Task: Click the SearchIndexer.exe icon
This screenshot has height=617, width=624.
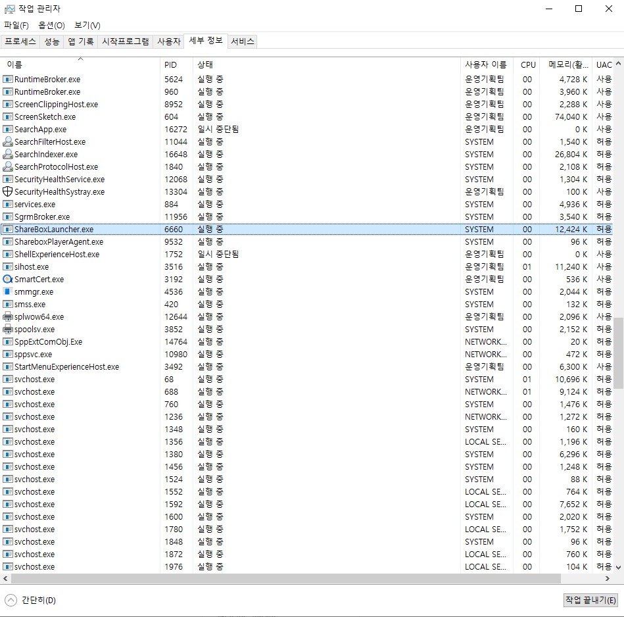Action: point(8,155)
